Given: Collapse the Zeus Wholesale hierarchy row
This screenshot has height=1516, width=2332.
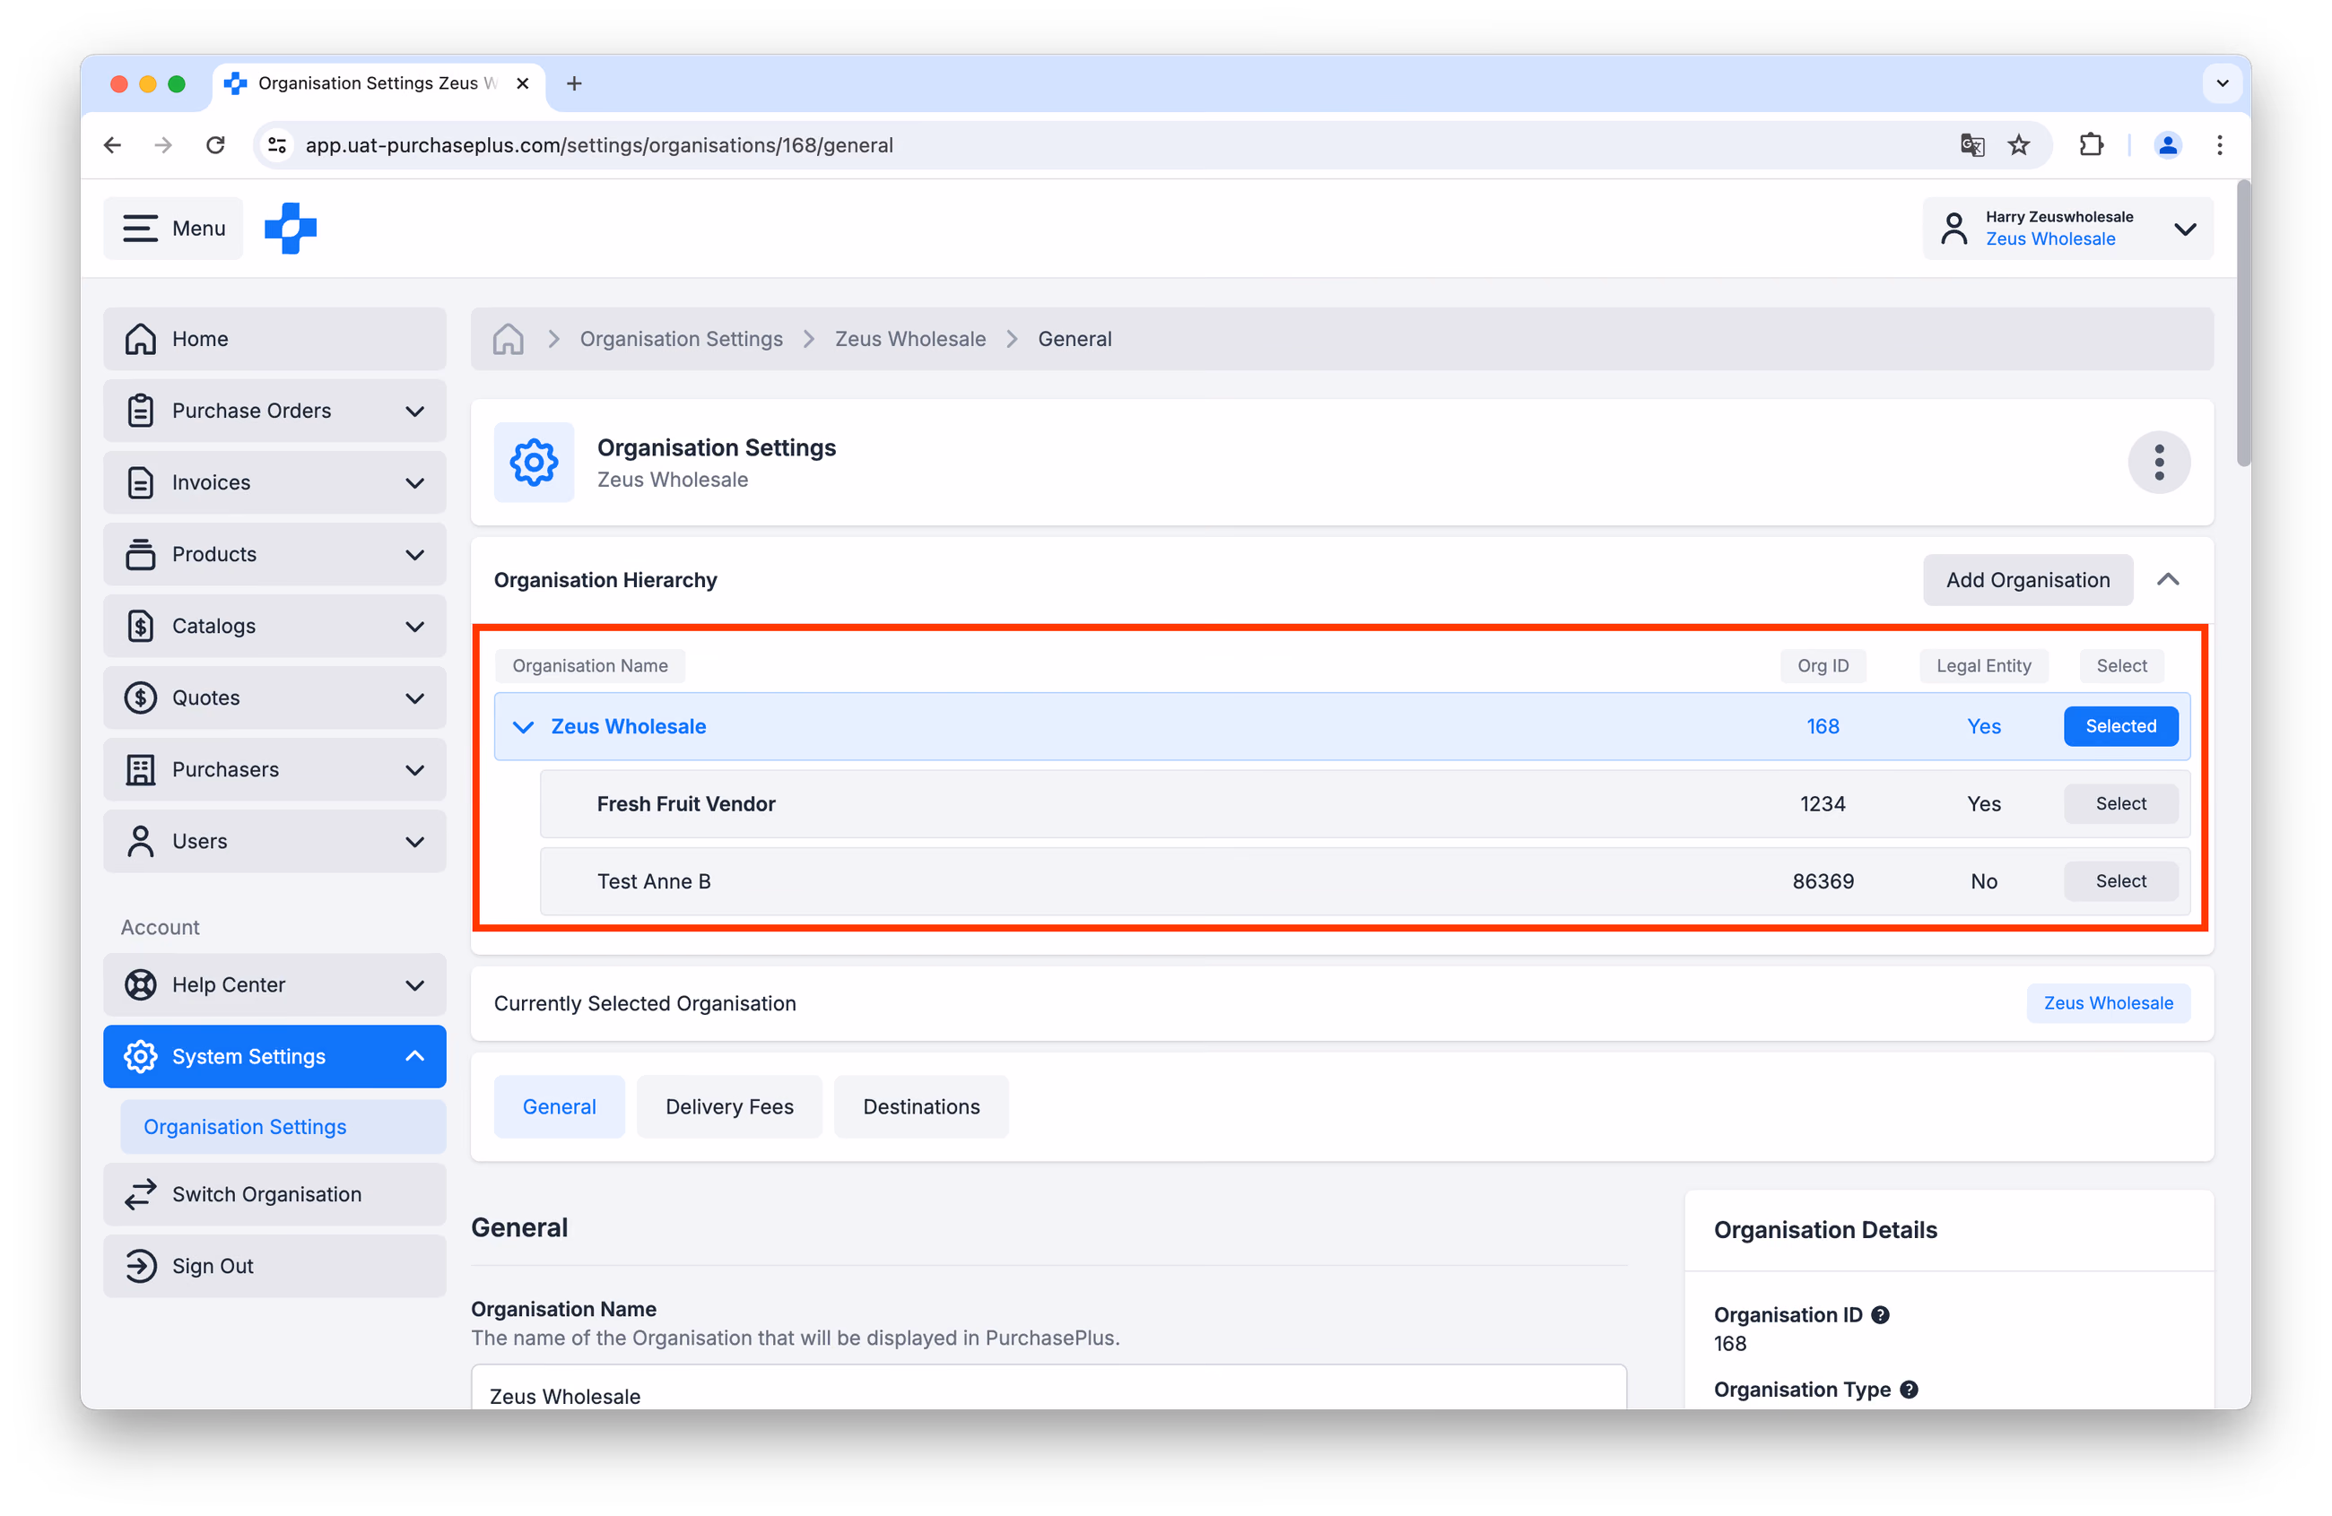Looking at the screenshot, I should [x=523, y=727].
